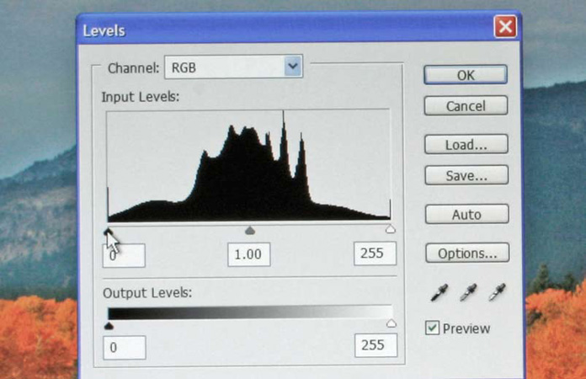The height and width of the screenshot is (379, 586).
Task: Select the gray point eyedropper
Action: coord(468,293)
